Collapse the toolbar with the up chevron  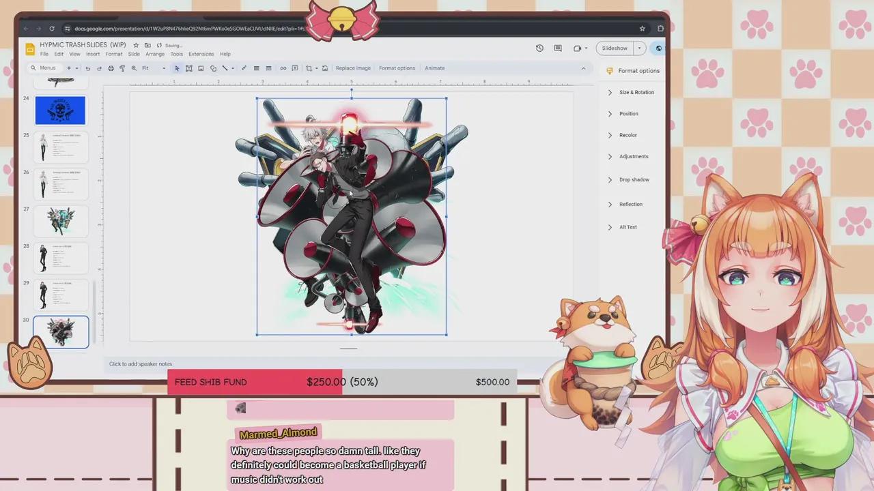point(583,68)
